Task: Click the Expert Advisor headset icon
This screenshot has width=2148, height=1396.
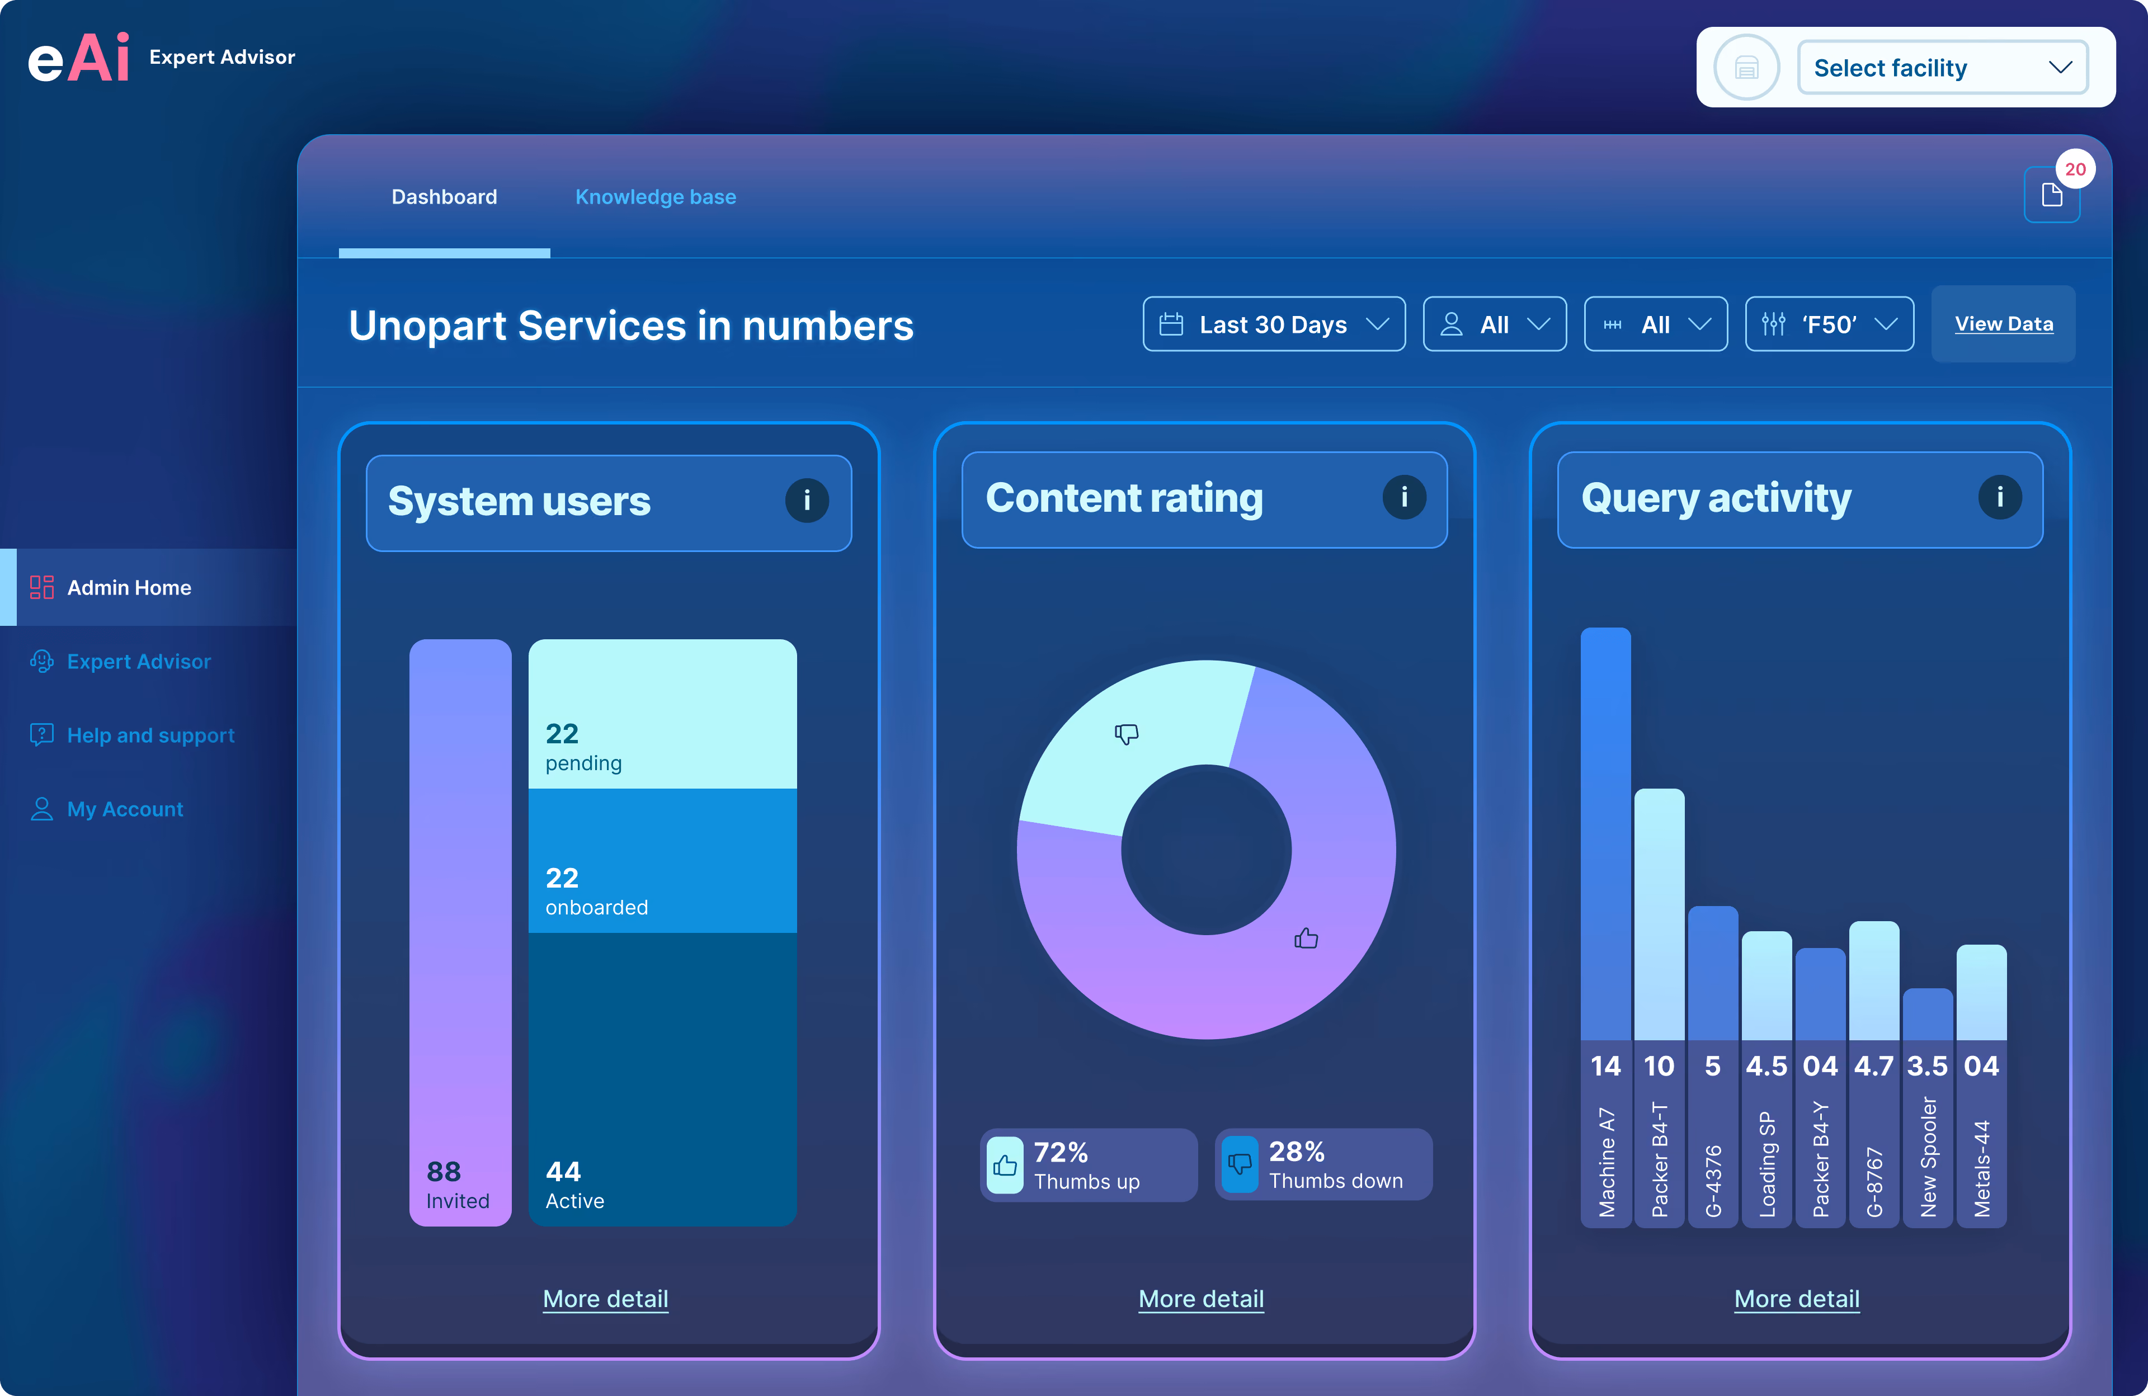Action: 41,662
